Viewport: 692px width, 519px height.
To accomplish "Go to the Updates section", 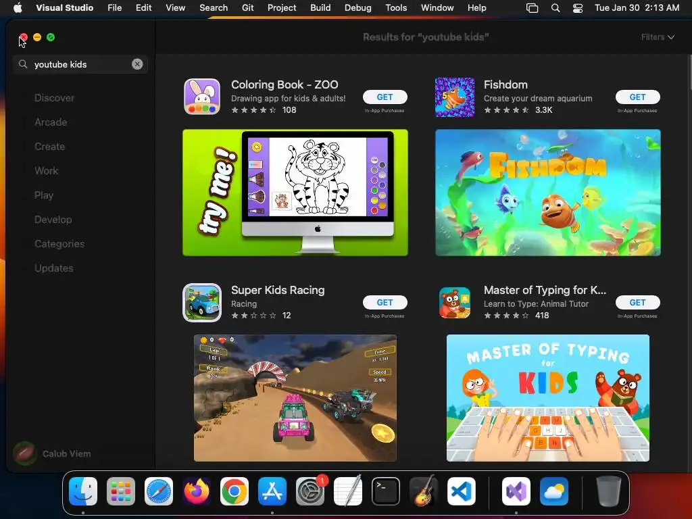I will 54,268.
